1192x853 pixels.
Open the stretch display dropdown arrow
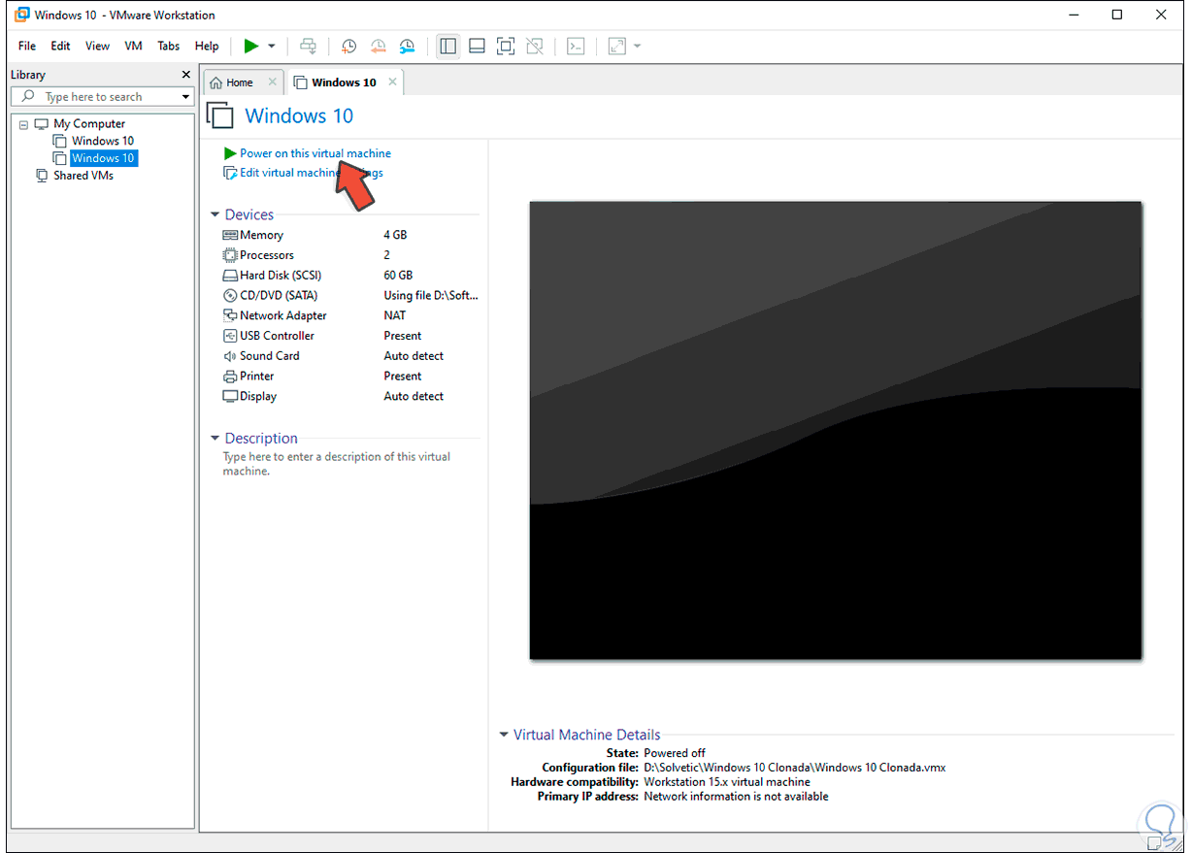click(x=637, y=46)
